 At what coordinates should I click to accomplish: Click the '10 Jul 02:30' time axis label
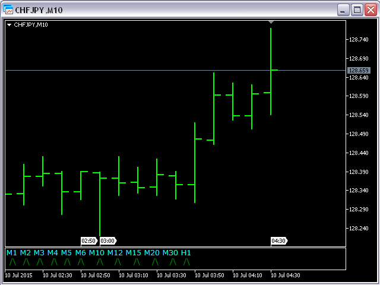tap(58, 275)
